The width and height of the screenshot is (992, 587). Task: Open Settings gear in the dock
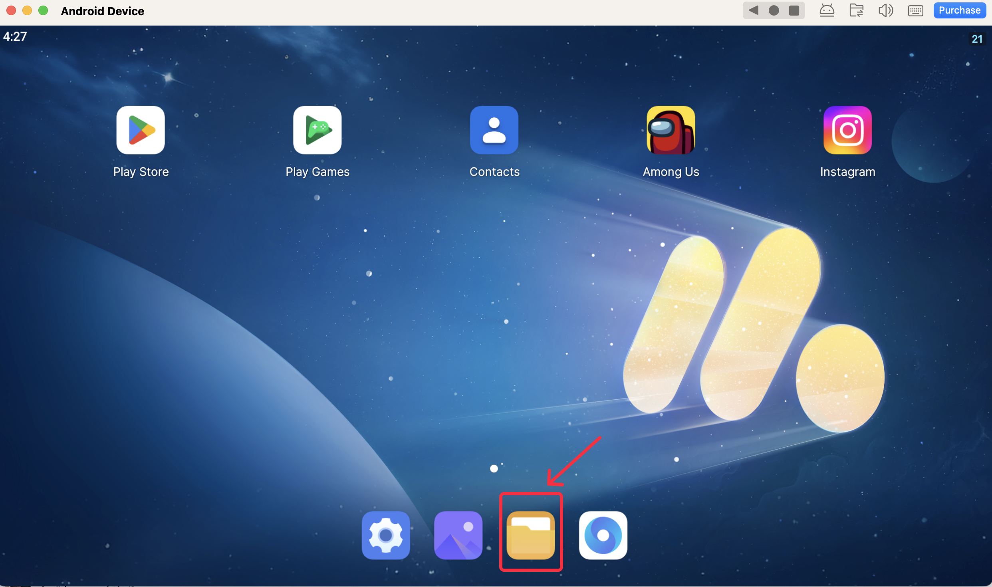click(x=386, y=535)
